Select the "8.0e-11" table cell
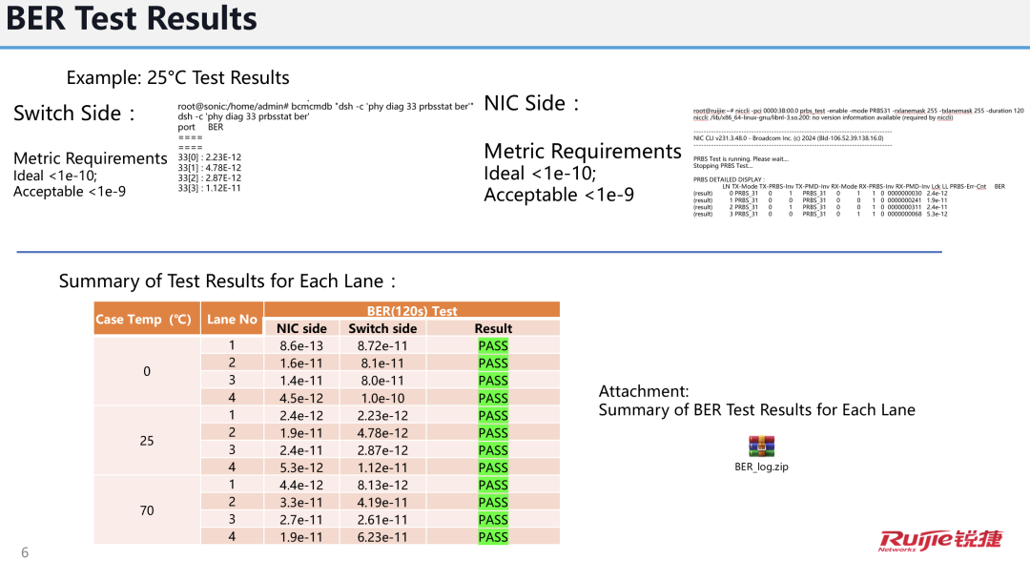1030x561 pixels. [x=383, y=381]
